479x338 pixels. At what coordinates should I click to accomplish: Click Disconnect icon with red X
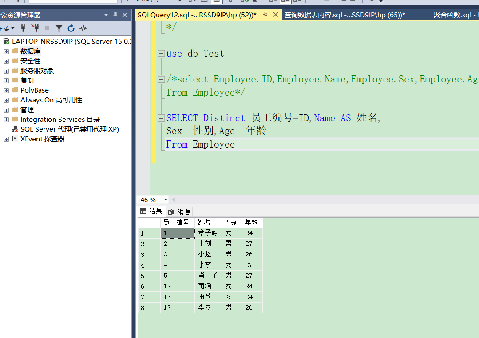(x=35, y=28)
